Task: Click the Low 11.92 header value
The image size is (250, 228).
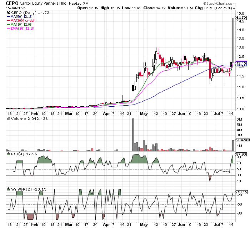Action: pos(131,8)
